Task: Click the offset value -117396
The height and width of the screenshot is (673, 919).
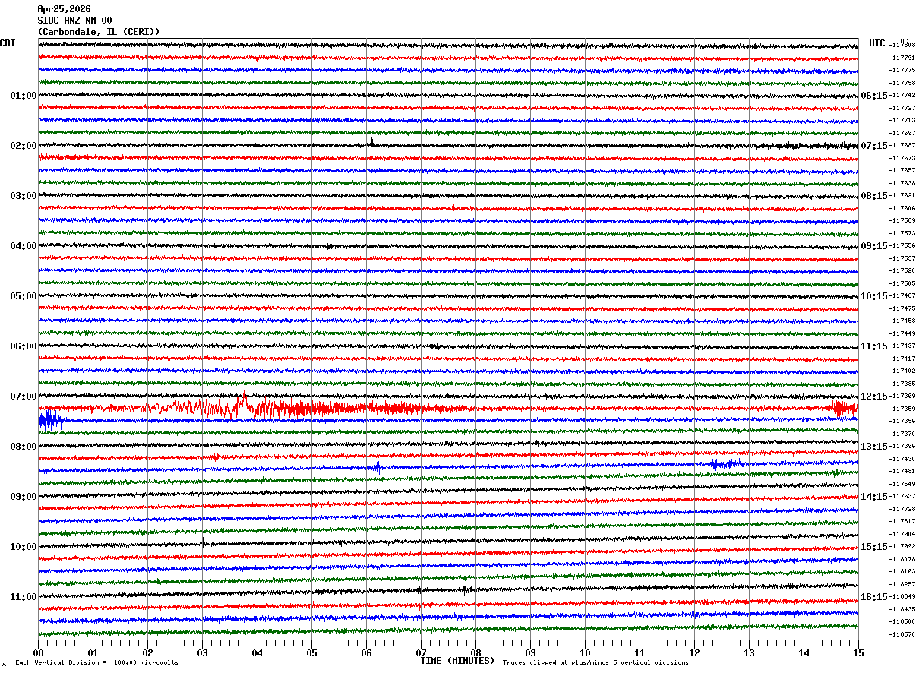Action: pyautogui.click(x=902, y=447)
